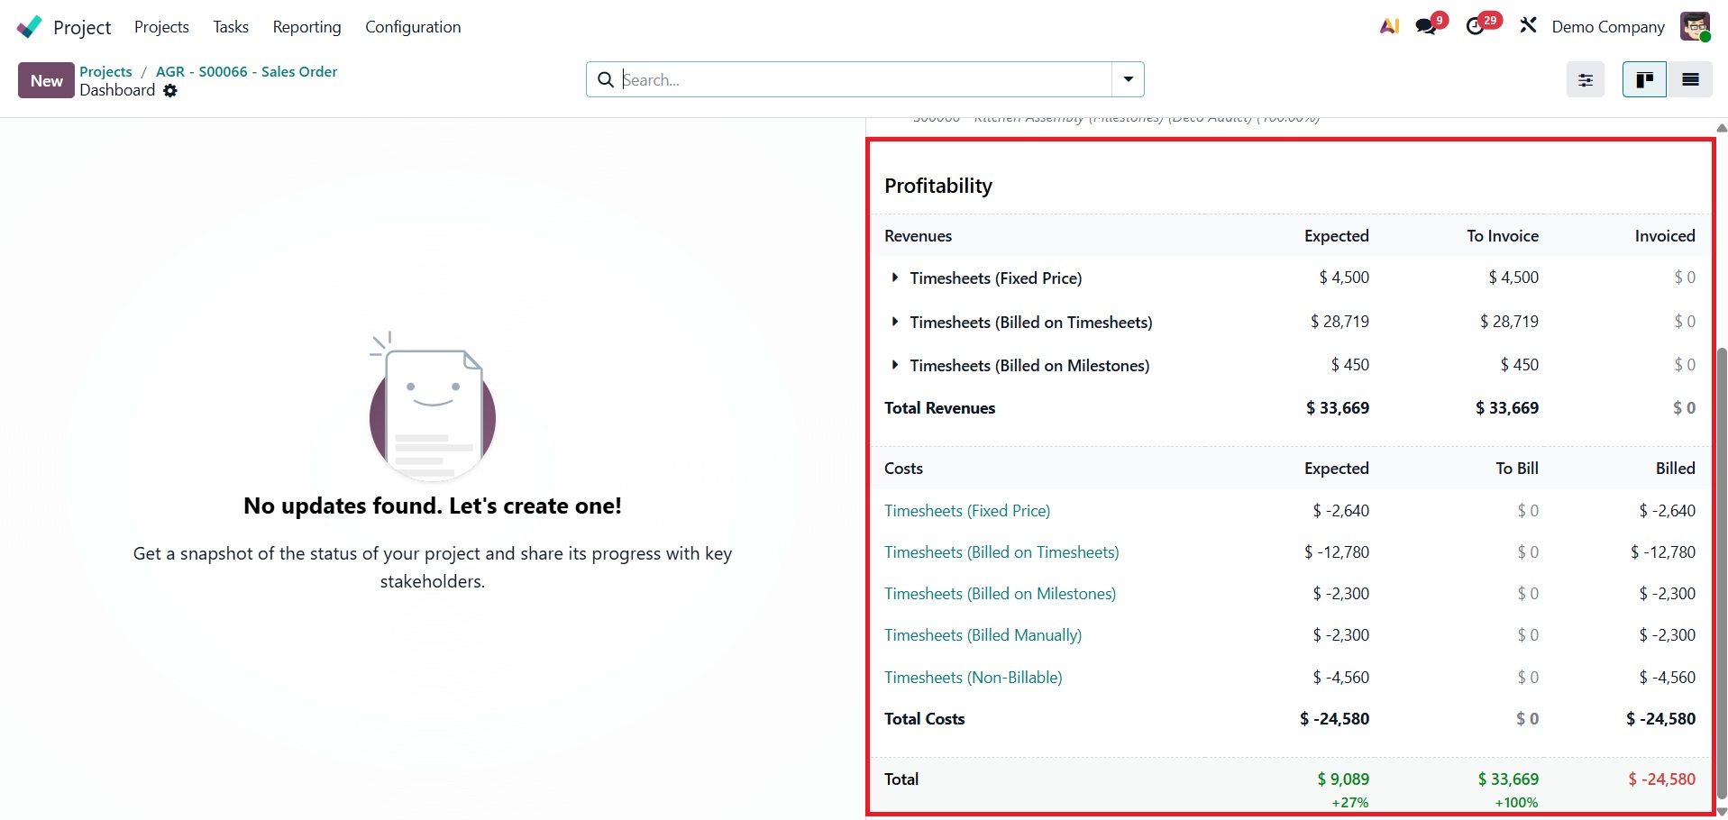The height and width of the screenshot is (820, 1728).
Task: Click the search magnifier icon
Action: coord(606,80)
